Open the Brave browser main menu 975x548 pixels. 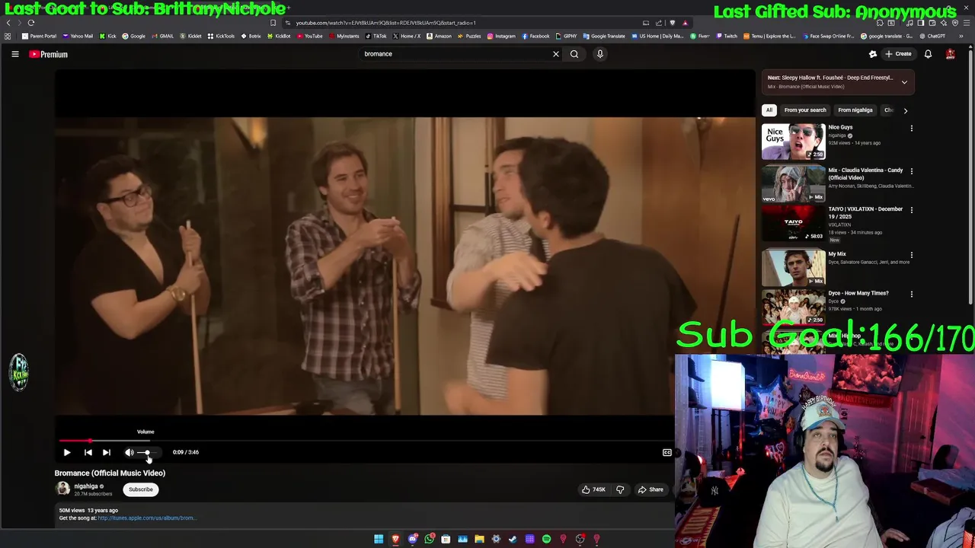pyautogui.click(x=967, y=23)
